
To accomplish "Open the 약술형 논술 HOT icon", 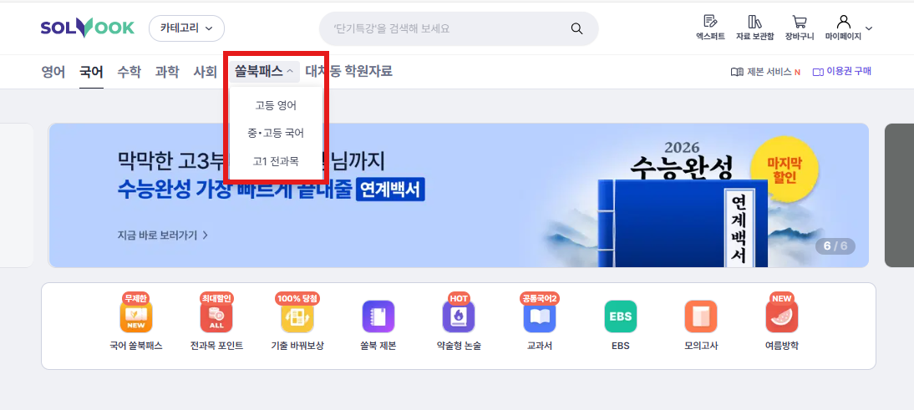I will (459, 316).
